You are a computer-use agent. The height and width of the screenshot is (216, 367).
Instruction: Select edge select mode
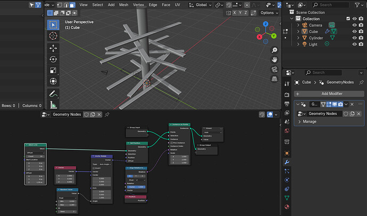coord(66,5)
